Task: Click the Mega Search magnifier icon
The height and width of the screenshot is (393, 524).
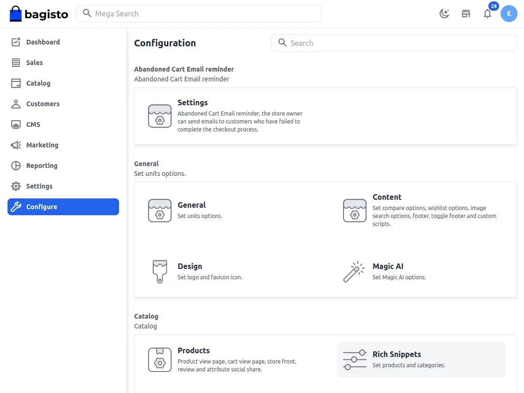Action: click(87, 14)
